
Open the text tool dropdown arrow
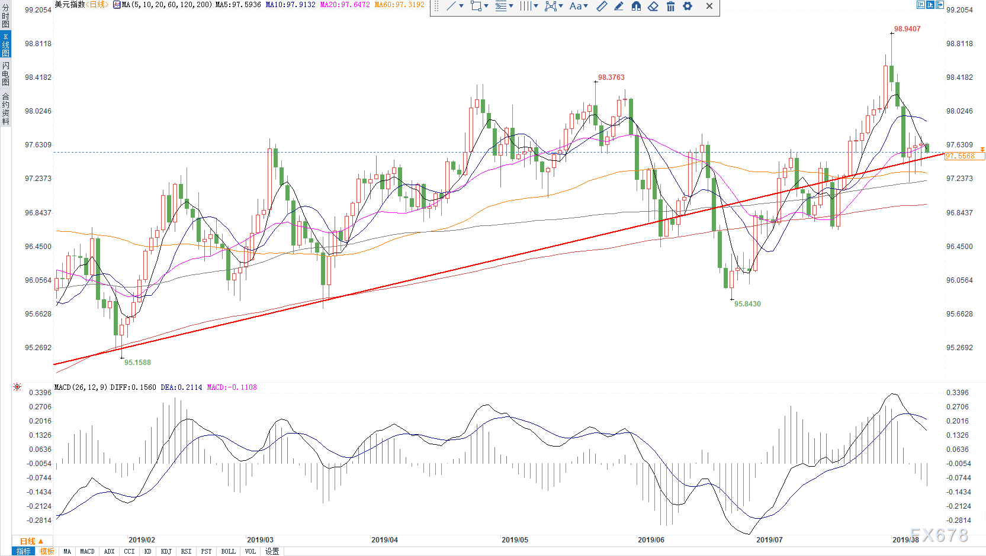click(586, 6)
